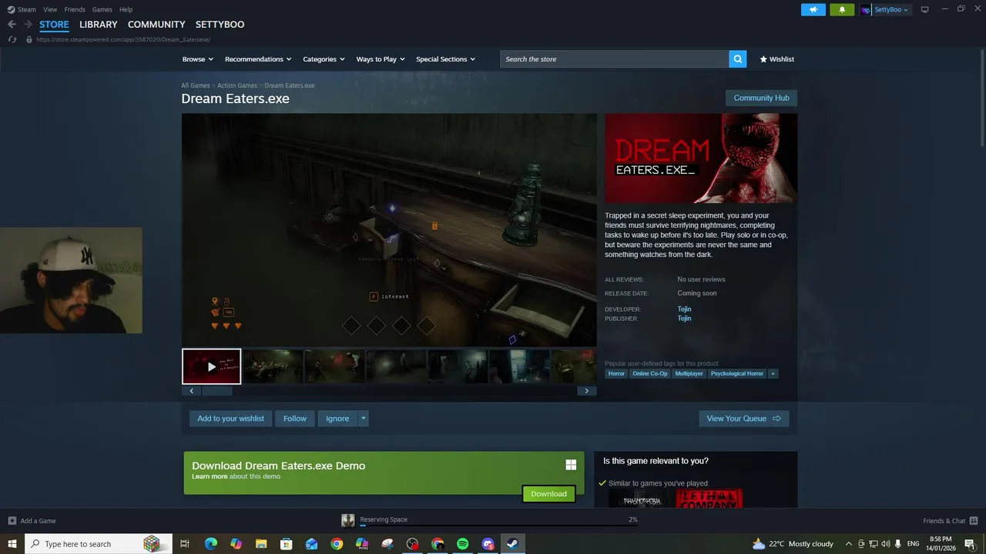Switch to the COMMUNITY tab
The image size is (986, 554).
coord(156,25)
